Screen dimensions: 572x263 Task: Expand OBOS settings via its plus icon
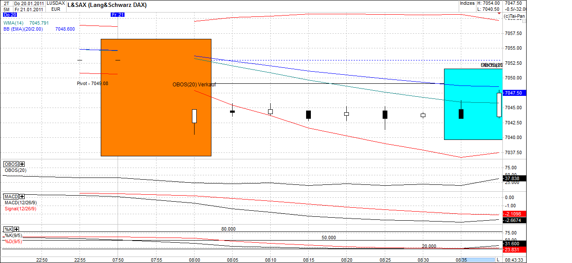tap(22, 164)
